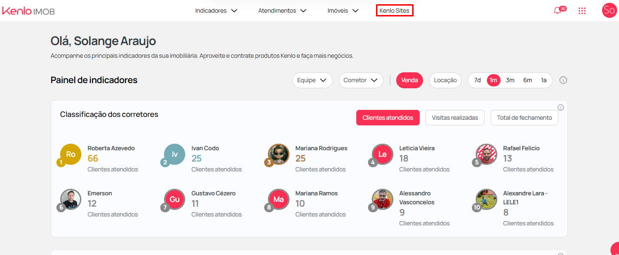Open the apps grid icon
The width and height of the screenshot is (619, 255).
(582, 11)
